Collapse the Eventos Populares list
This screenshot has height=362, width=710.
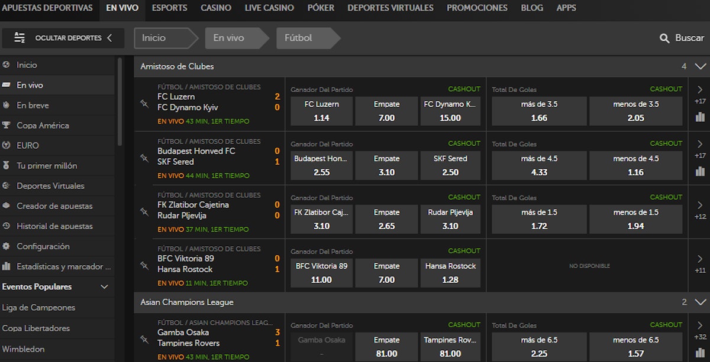pos(105,287)
